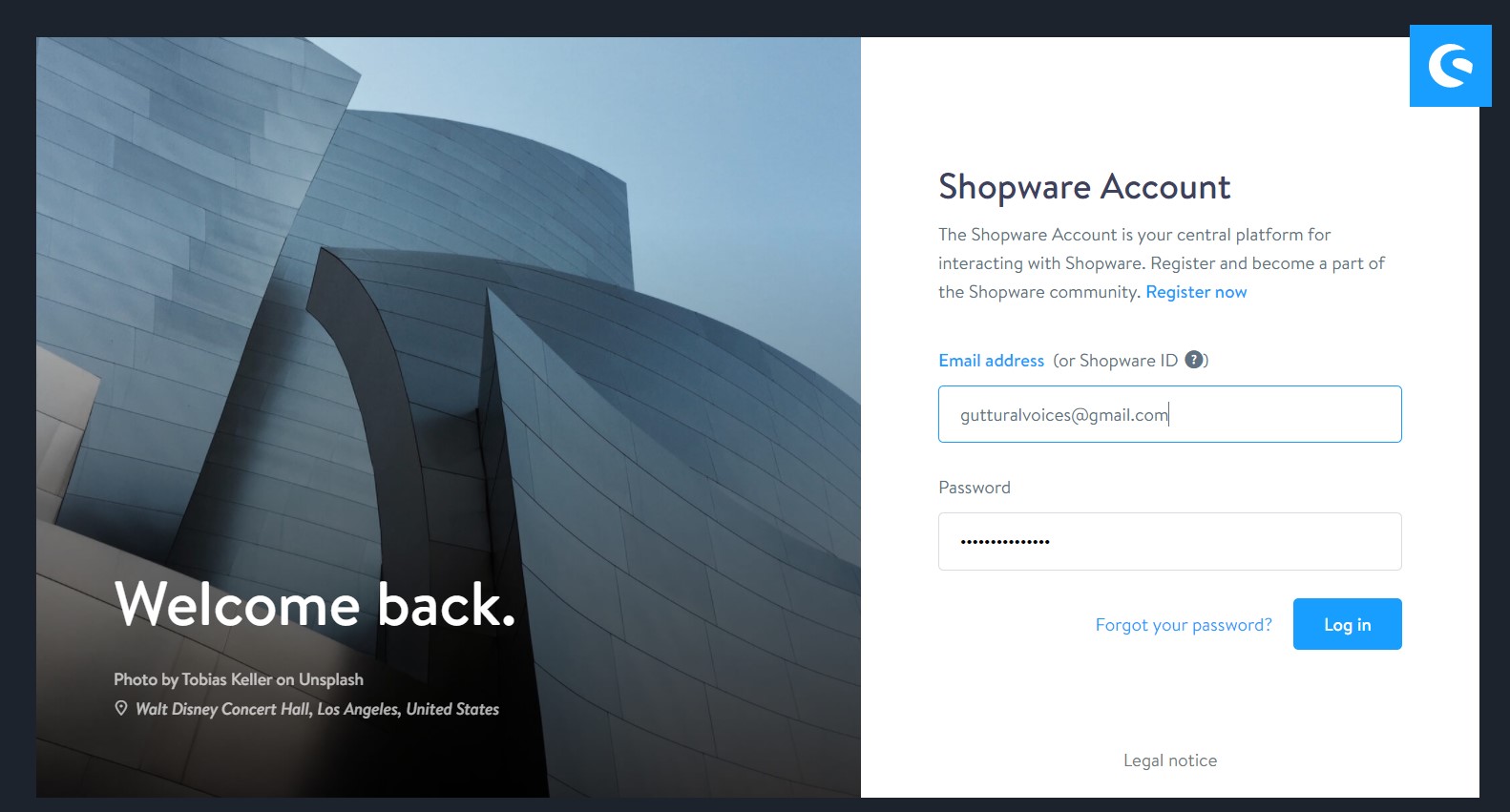Viewport: 1510px width, 812px height.
Task: Submit with the Log in button
Action: coord(1347,624)
